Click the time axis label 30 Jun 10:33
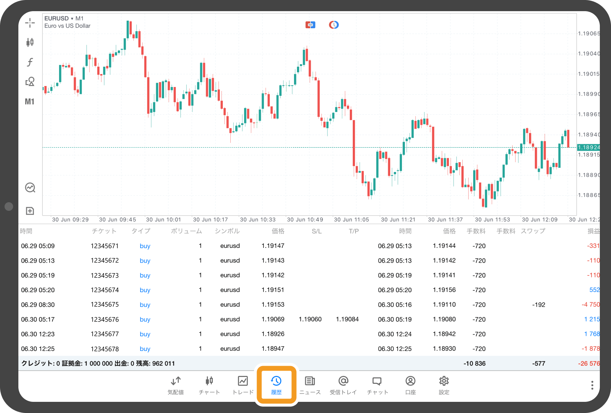 click(x=258, y=220)
